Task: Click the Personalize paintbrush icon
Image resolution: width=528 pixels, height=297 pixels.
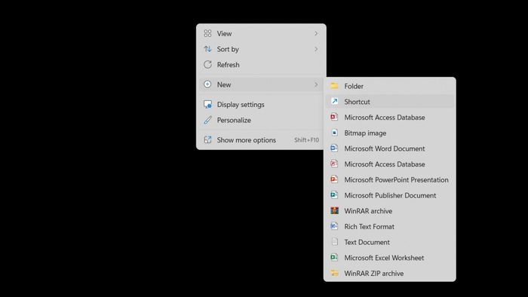Action: (x=207, y=120)
